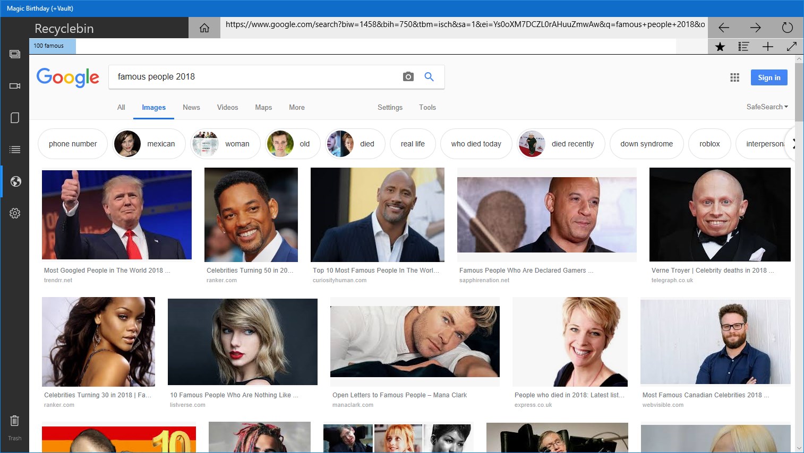
Task: Switch to Maps tab
Action: (263, 107)
